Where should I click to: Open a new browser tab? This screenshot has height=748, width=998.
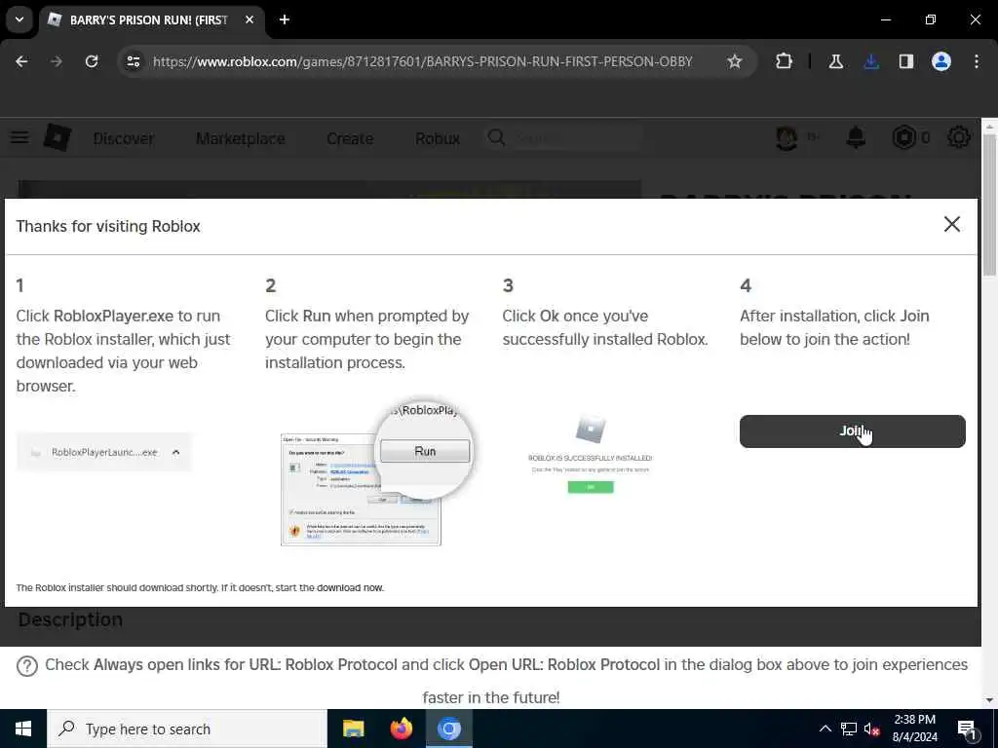[x=285, y=19]
